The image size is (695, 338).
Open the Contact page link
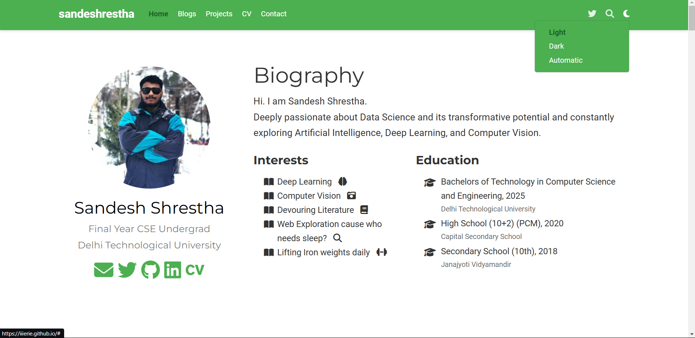[x=273, y=14]
